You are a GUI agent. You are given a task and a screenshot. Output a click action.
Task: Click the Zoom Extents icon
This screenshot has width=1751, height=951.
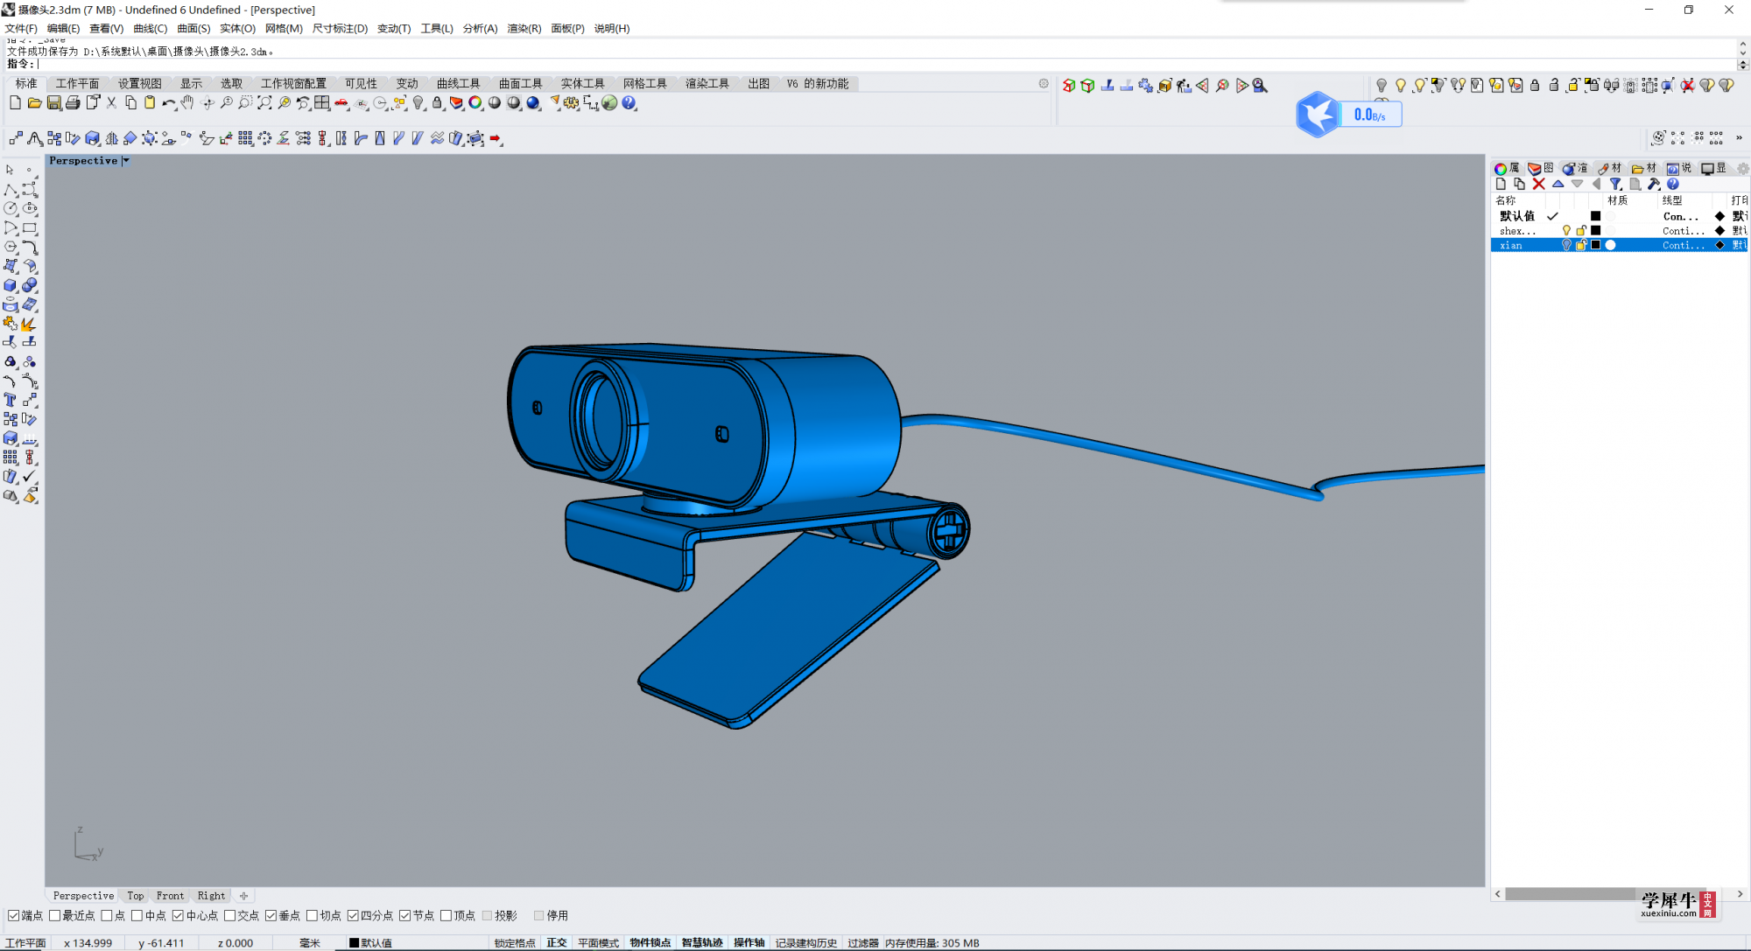coord(264,103)
